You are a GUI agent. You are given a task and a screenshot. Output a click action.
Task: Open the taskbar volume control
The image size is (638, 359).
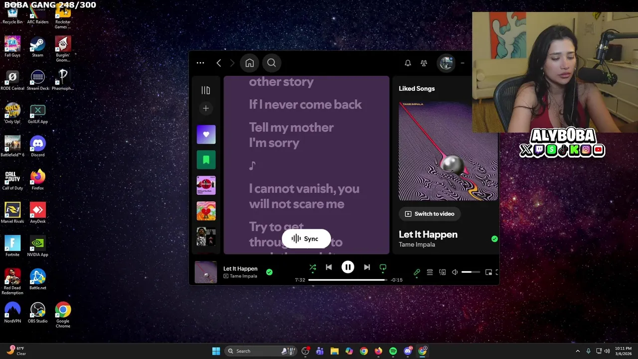(x=607, y=351)
